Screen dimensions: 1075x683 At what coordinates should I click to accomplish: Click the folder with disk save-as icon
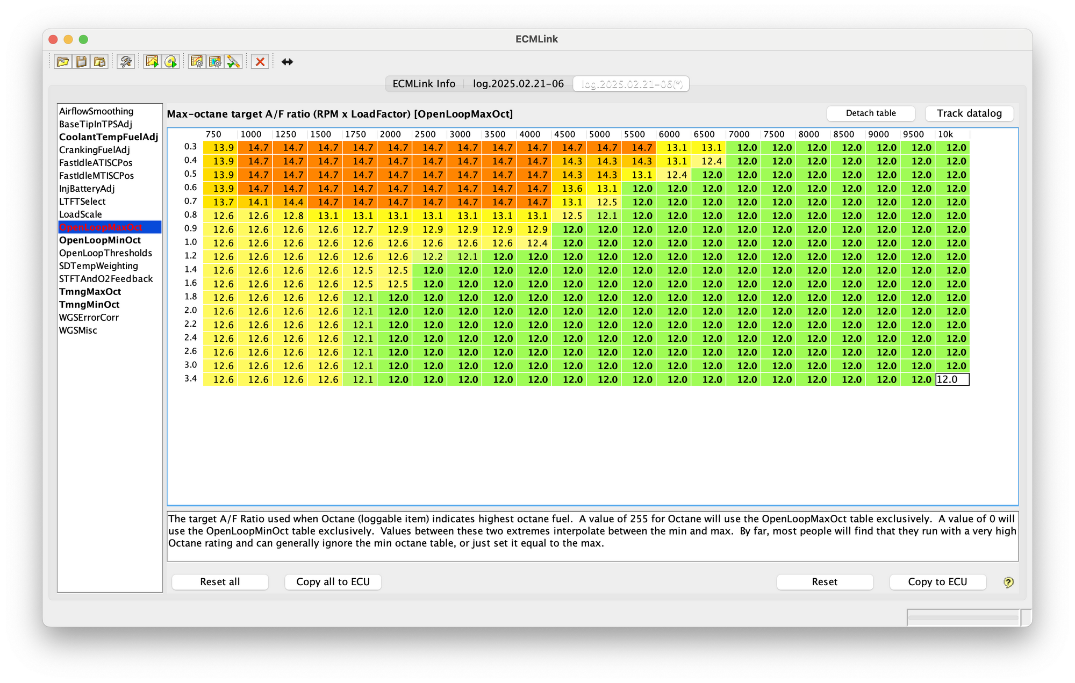tap(99, 62)
